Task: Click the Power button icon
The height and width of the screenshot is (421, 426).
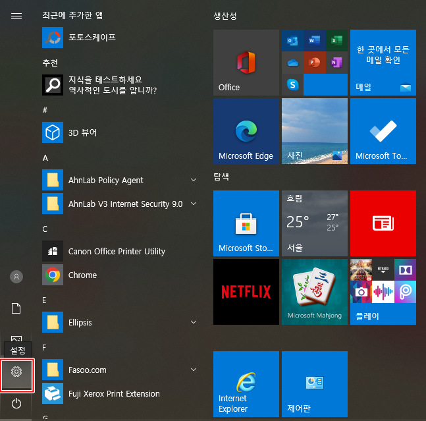Action: pyautogui.click(x=16, y=404)
